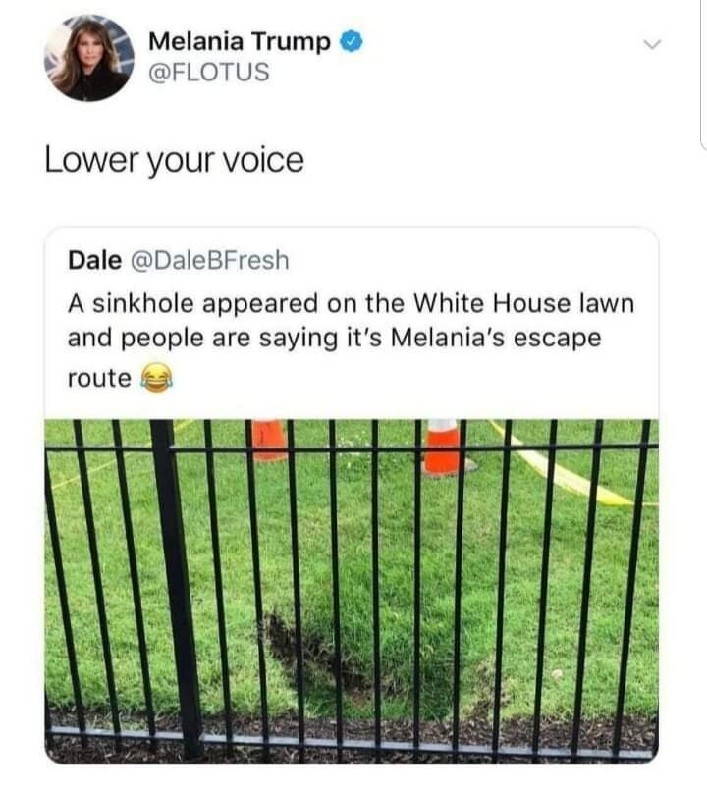Click the scrollbar at the right edge
The height and width of the screenshot is (790, 707).
(x=703, y=76)
